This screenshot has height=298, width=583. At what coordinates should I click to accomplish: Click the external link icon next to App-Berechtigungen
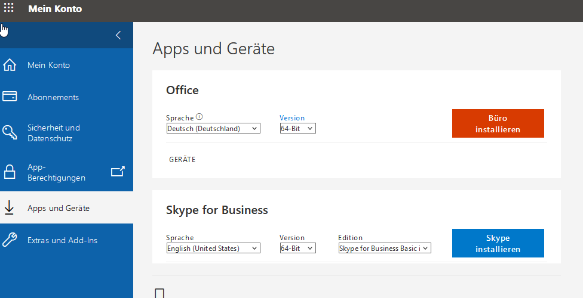(118, 172)
